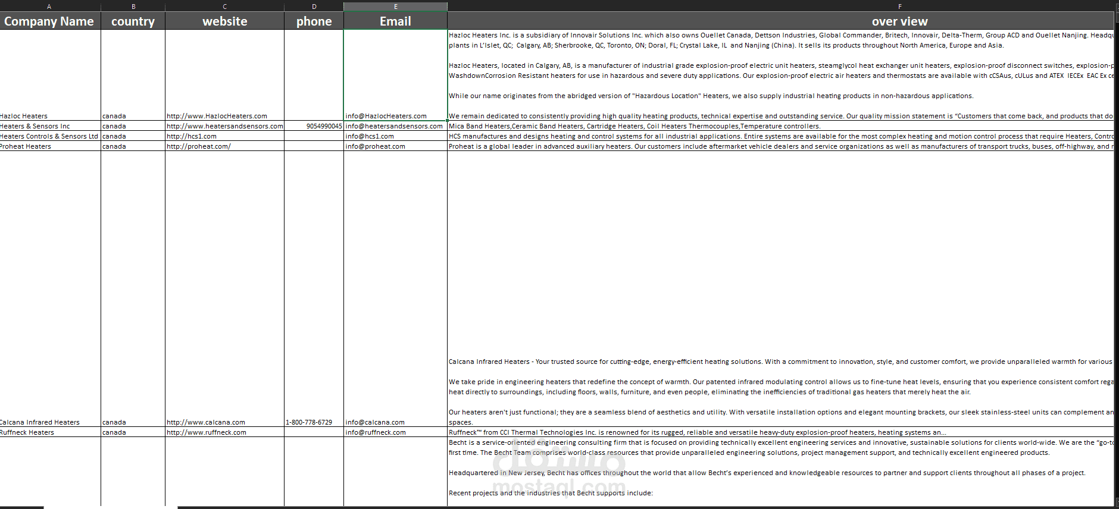Open the http://proheat.com/ website link
The width and height of the screenshot is (1119, 509).
[199, 146]
